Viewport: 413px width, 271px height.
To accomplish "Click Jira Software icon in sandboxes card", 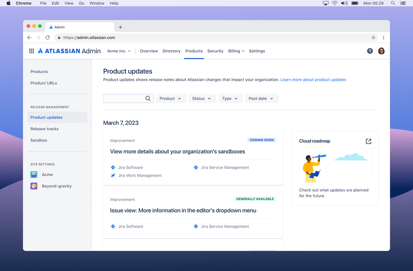I will pyautogui.click(x=113, y=167).
